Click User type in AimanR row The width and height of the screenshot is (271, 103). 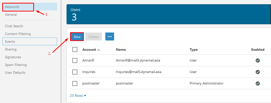click(193, 60)
